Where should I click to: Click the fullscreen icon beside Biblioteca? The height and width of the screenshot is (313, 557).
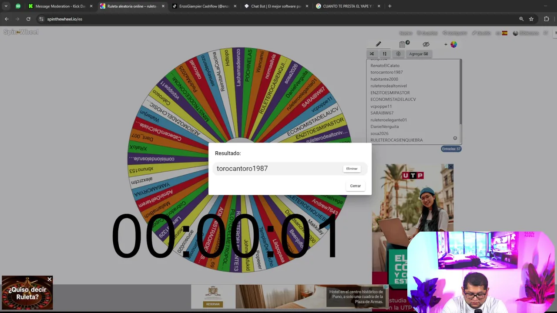(545, 33)
